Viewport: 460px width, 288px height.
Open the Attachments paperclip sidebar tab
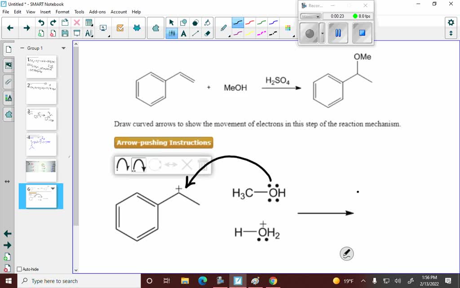(x=9, y=81)
